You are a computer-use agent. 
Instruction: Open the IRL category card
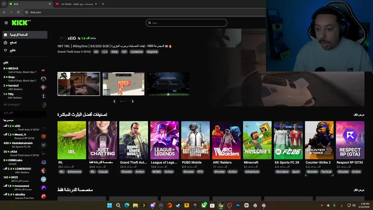72,140
